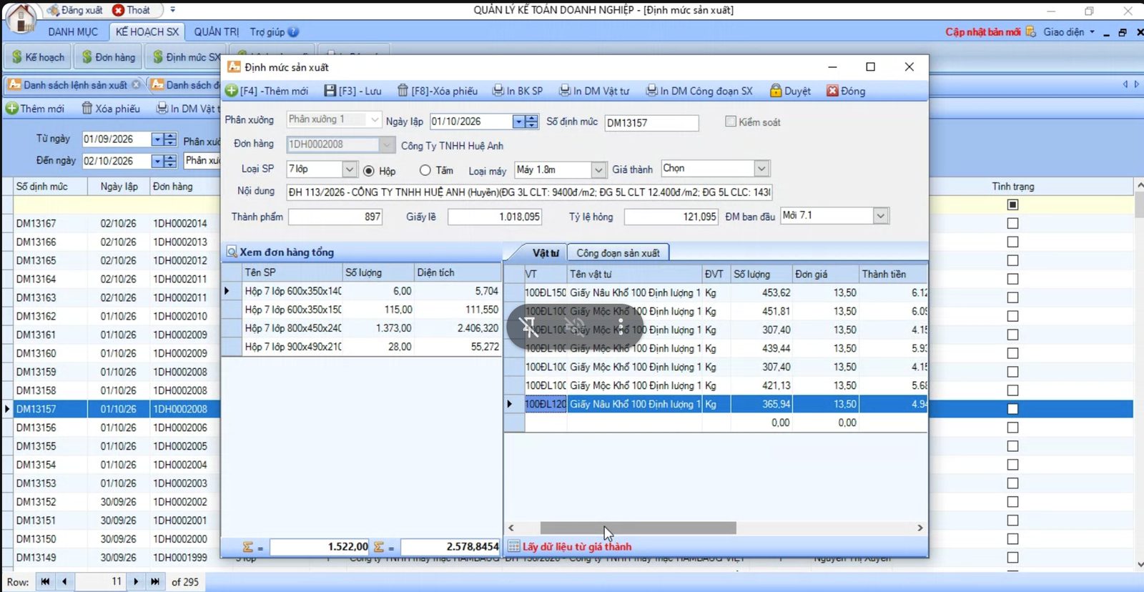Click the Đăng xuất button
The width and height of the screenshot is (1144, 592).
pos(76,10)
